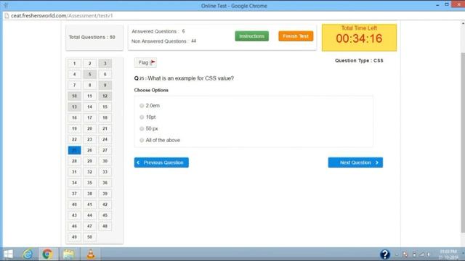The image size is (465, 261).
Task: Jump to question 13
Action: point(74,107)
